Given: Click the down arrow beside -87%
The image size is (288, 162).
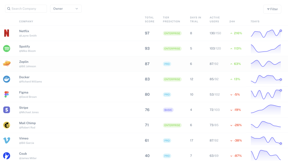Looking at the screenshot, I should [231, 156].
